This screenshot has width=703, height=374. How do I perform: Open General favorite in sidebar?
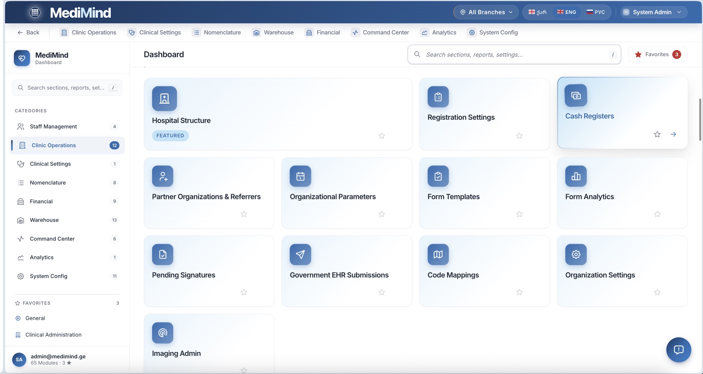[x=67, y=318]
